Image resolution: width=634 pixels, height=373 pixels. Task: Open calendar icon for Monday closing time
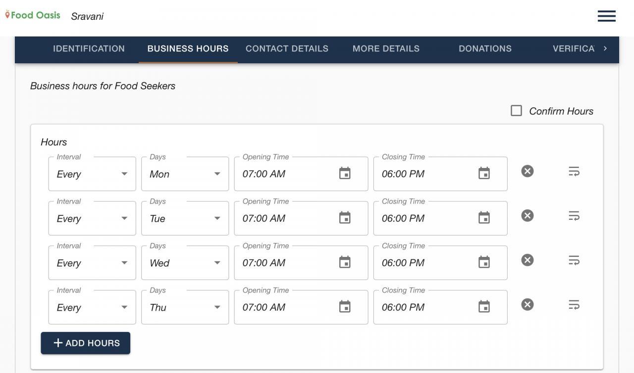[x=484, y=173]
